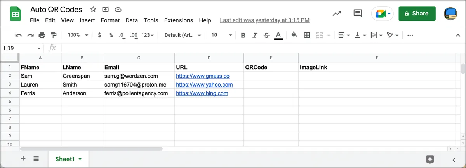Open text wrapping dropdown
Screen dimensions: 466x168
click(x=376, y=35)
